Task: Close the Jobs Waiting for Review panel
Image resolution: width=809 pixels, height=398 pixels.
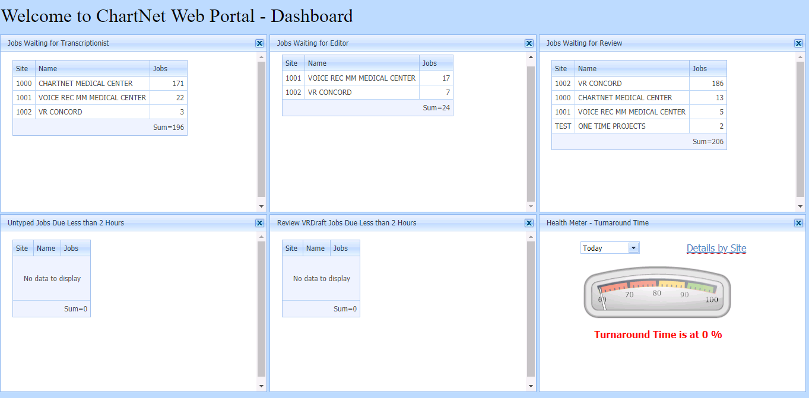Action: coord(798,43)
